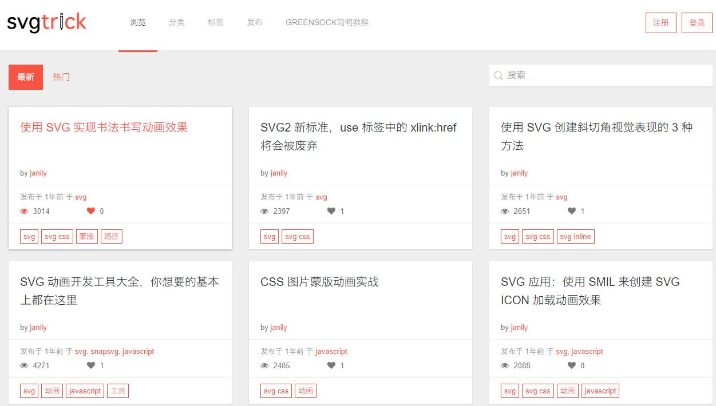Click author janily on CSS 图片蒙版 card

coord(279,328)
